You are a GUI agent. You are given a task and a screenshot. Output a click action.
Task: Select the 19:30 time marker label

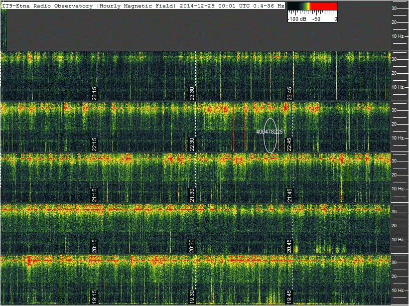192,296
